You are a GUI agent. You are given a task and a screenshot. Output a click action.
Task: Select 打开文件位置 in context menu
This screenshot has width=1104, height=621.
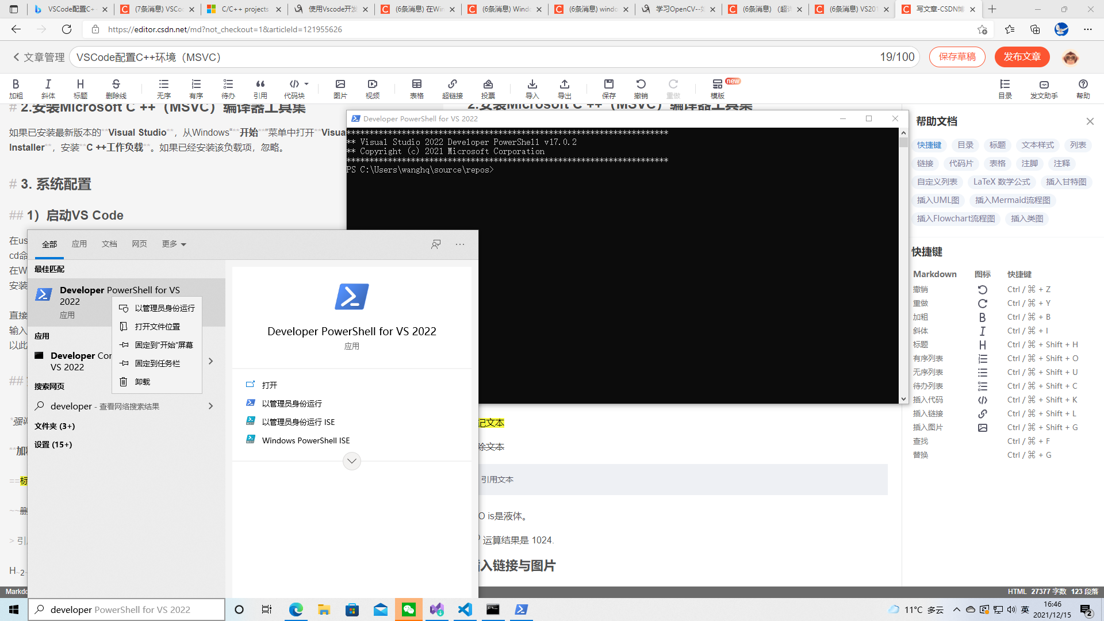(x=157, y=327)
